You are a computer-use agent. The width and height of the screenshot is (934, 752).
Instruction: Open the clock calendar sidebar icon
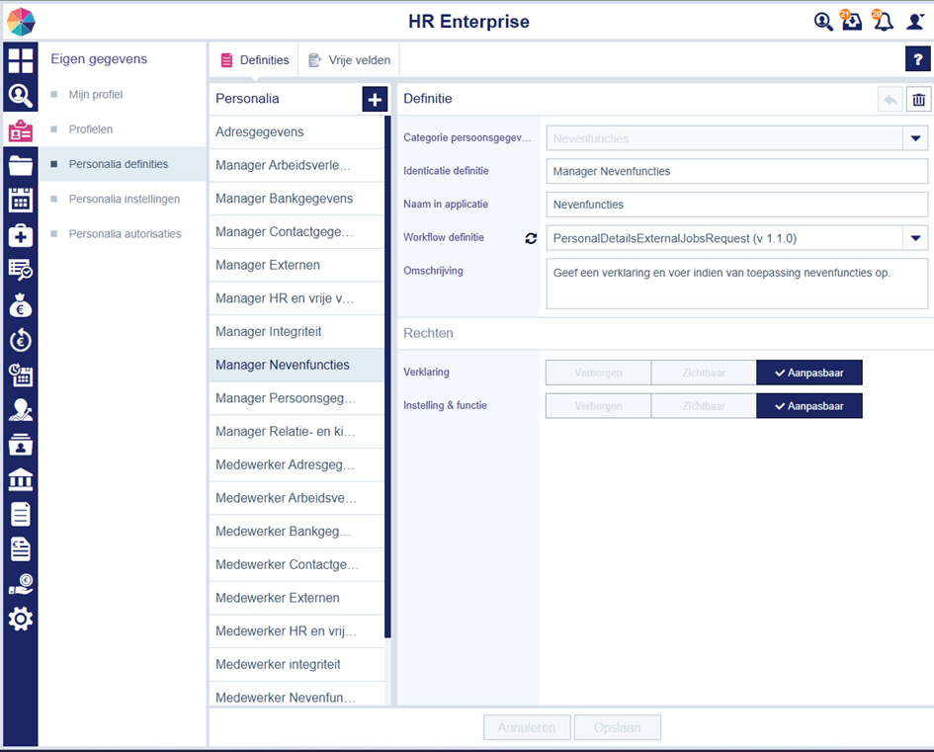pyautogui.click(x=20, y=376)
